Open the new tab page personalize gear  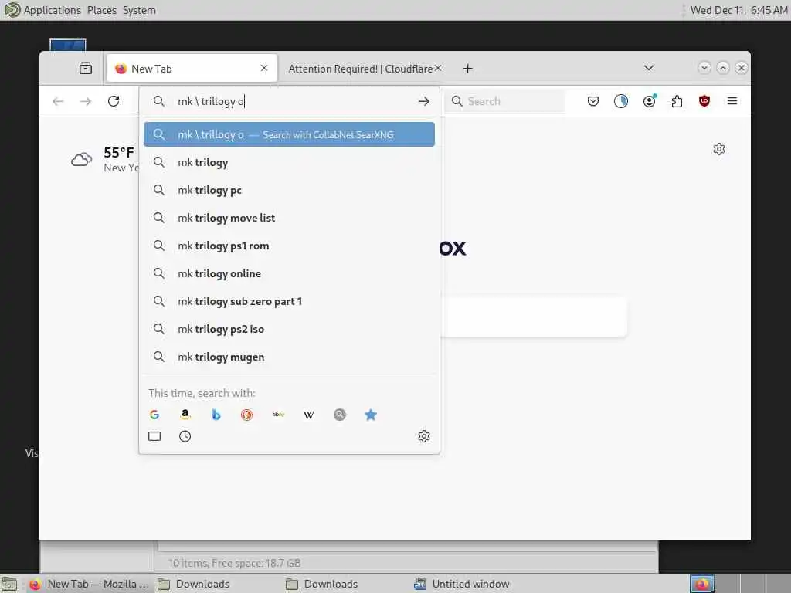click(719, 149)
